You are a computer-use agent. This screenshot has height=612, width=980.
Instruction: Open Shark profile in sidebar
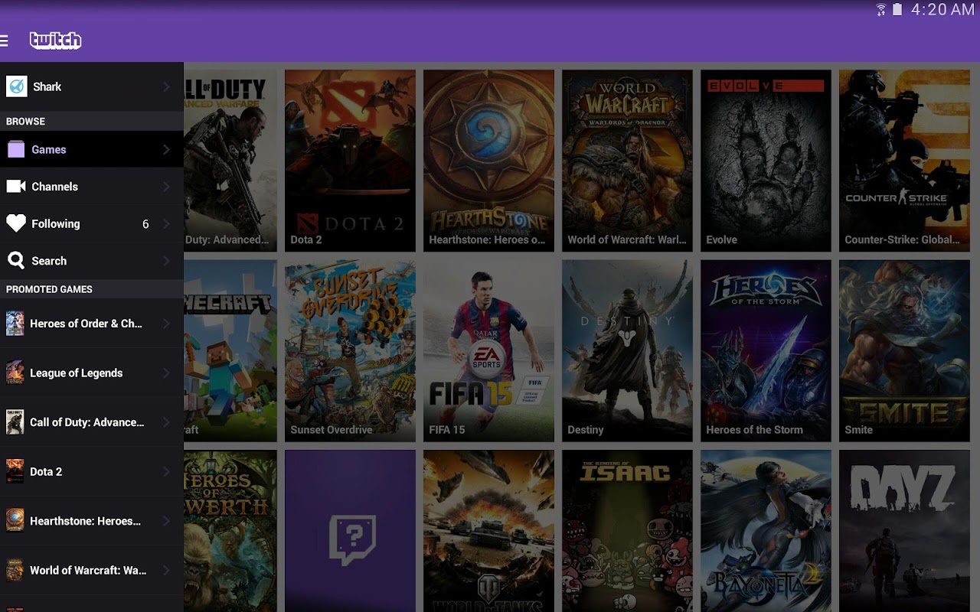[92, 86]
